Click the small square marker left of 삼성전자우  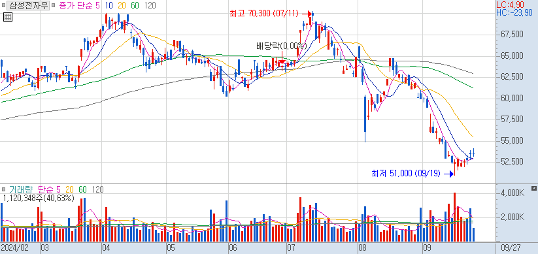[3, 5]
